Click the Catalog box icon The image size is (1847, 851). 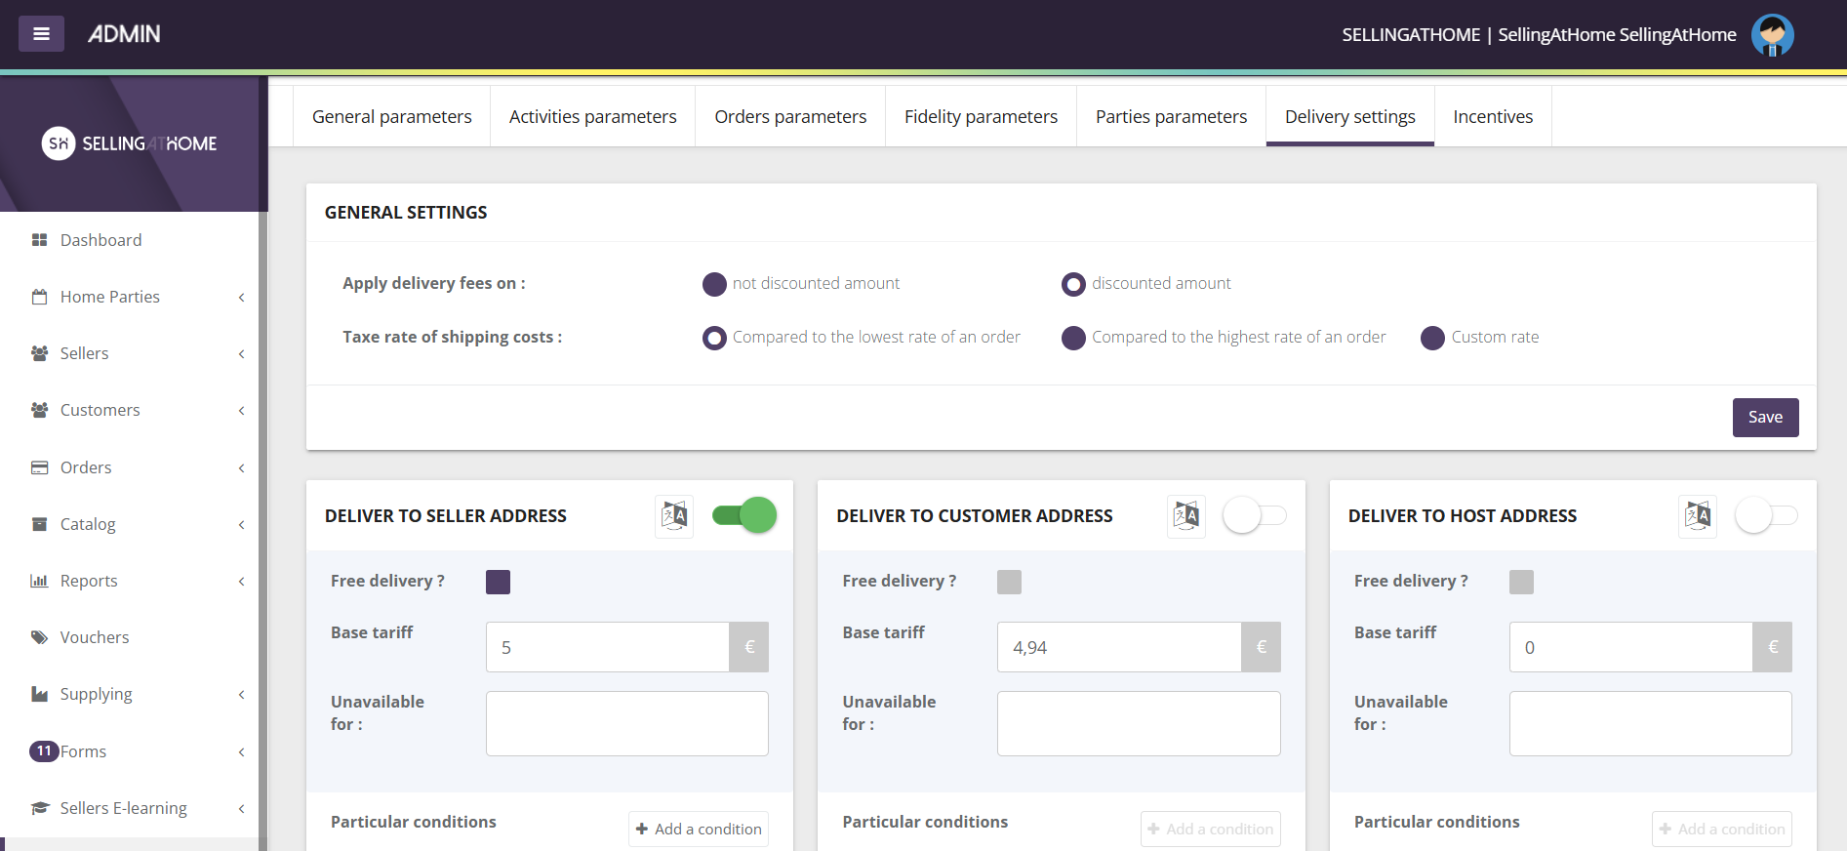(x=39, y=524)
